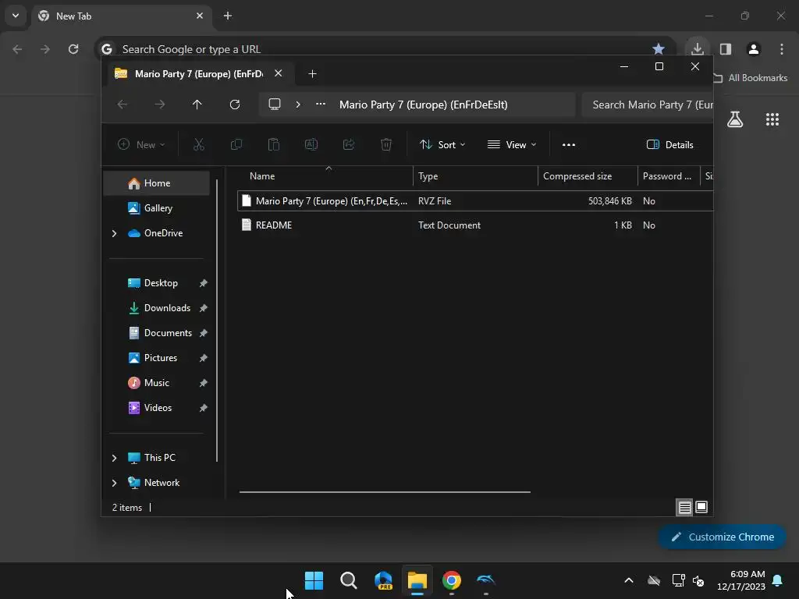Expand the Network tree node
The width and height of the screenshot is (799, 599).
114,483
